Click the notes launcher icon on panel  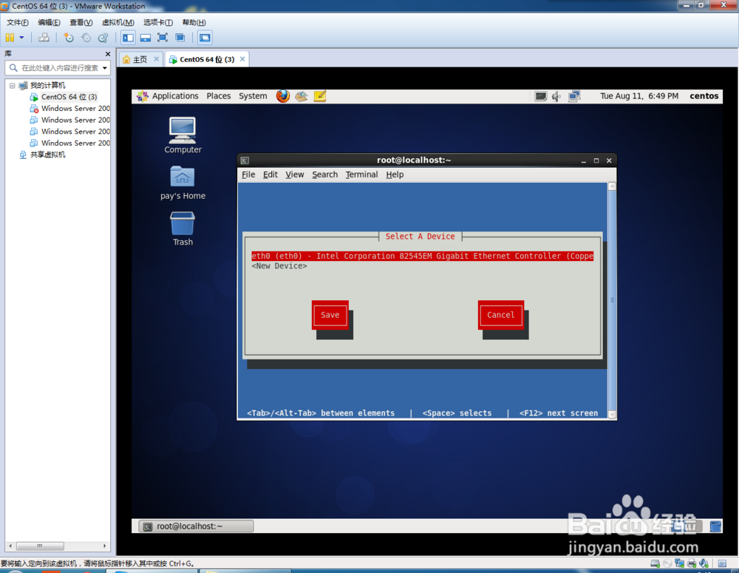(319, 96)
